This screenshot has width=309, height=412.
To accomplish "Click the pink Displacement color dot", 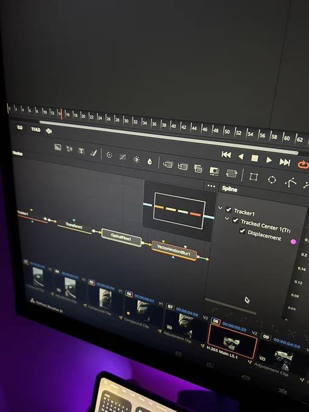I will point(293,242).
